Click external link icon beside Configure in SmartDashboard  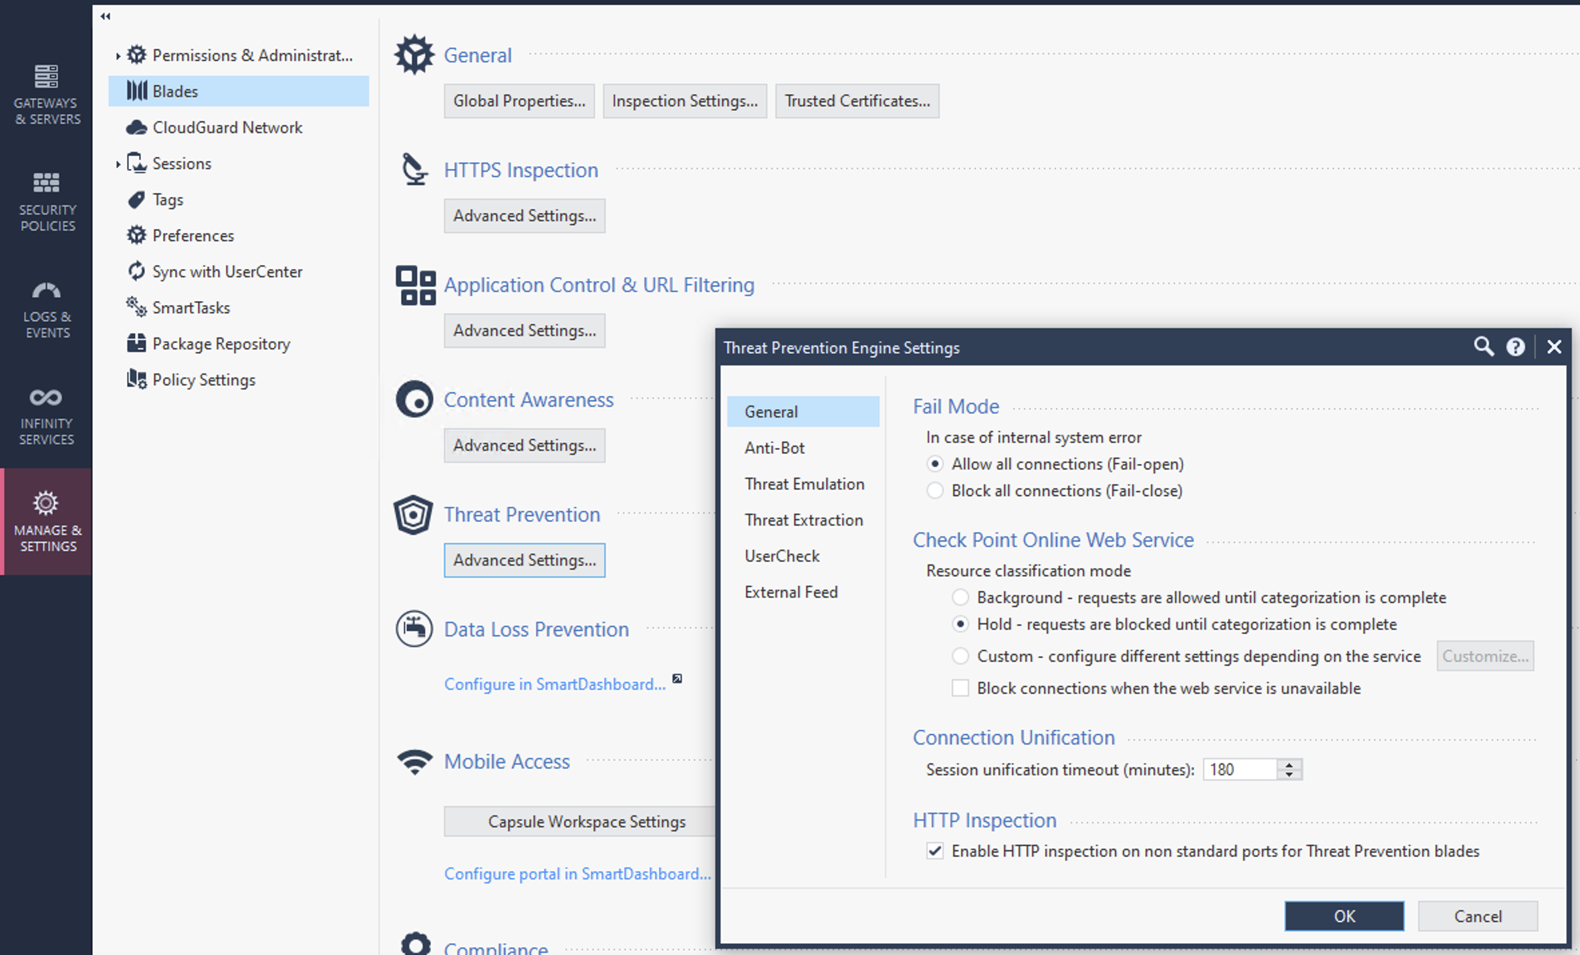[x=677, y=679]
